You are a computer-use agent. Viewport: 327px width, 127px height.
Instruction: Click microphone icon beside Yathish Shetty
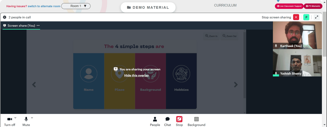tap(276, 73)
